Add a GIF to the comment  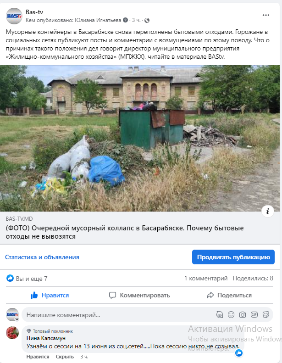point(254,315)
